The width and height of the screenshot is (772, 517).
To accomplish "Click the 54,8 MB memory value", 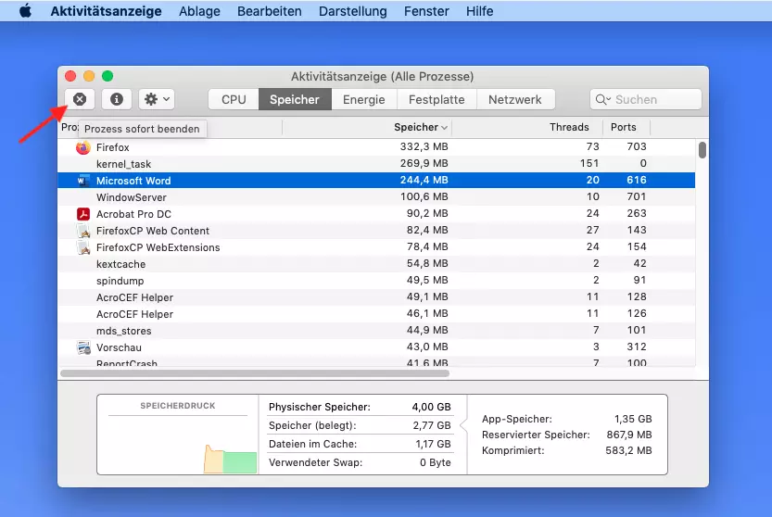I will click(427, 263).
